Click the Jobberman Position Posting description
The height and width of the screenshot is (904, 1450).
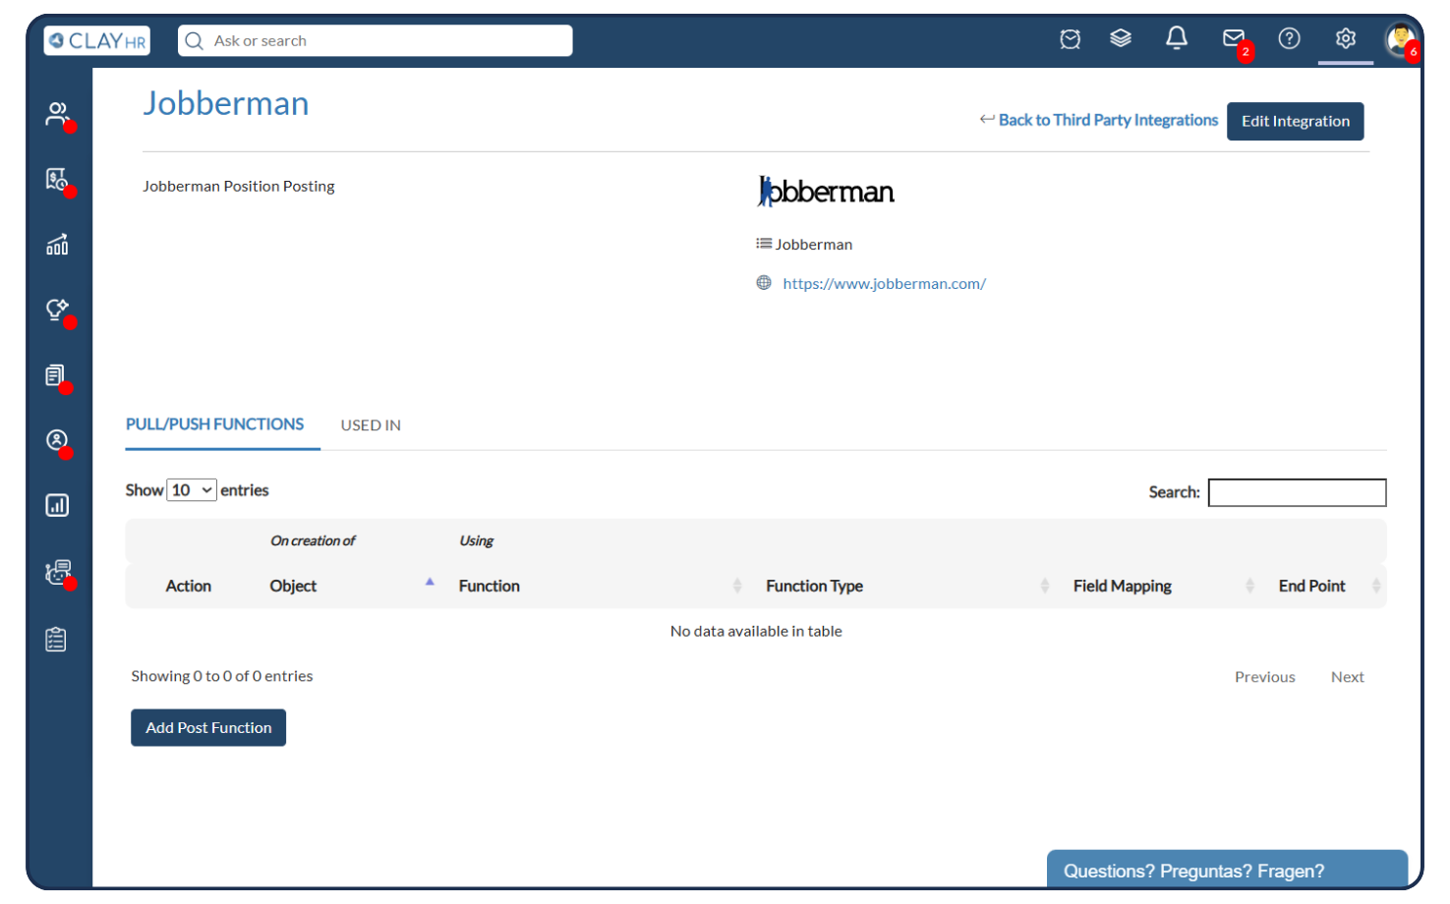click(x=239, y=186)
